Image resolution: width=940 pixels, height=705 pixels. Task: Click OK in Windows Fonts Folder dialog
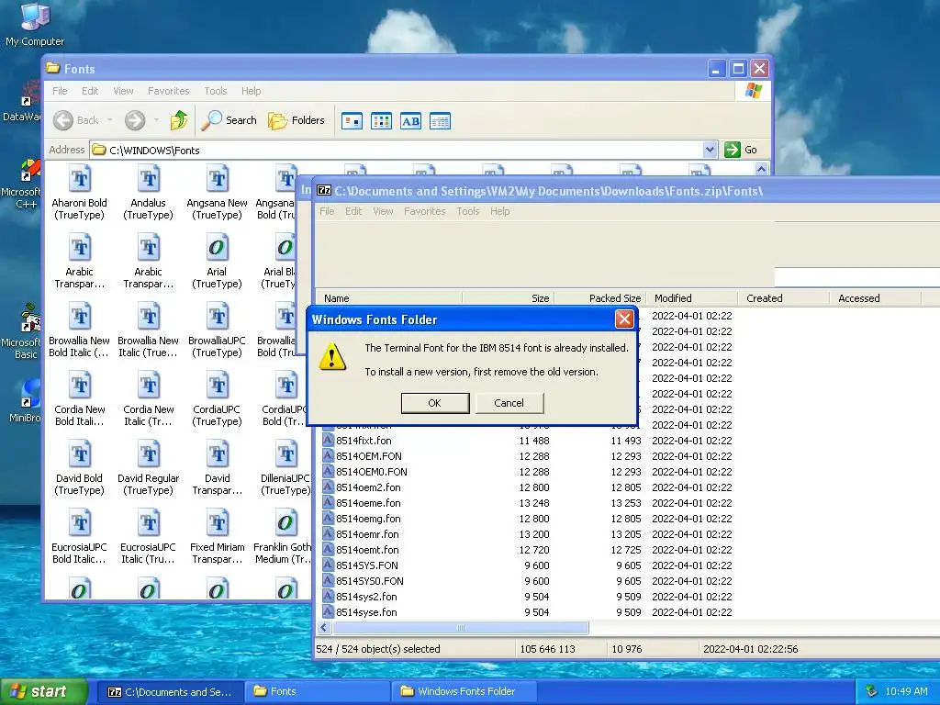point(434,403)
